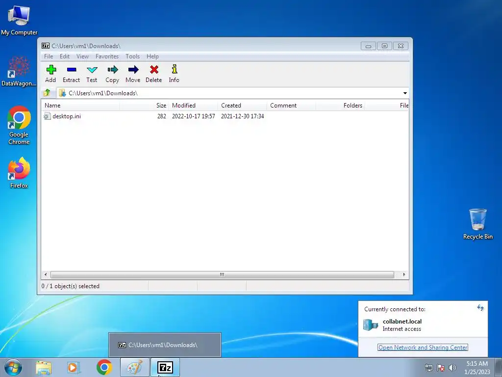This screenshot has width=502, height=377.
Task: Open the Windows Start button
Action: 13,367
